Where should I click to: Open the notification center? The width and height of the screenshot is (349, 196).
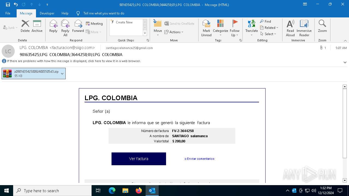pos(340,191)
